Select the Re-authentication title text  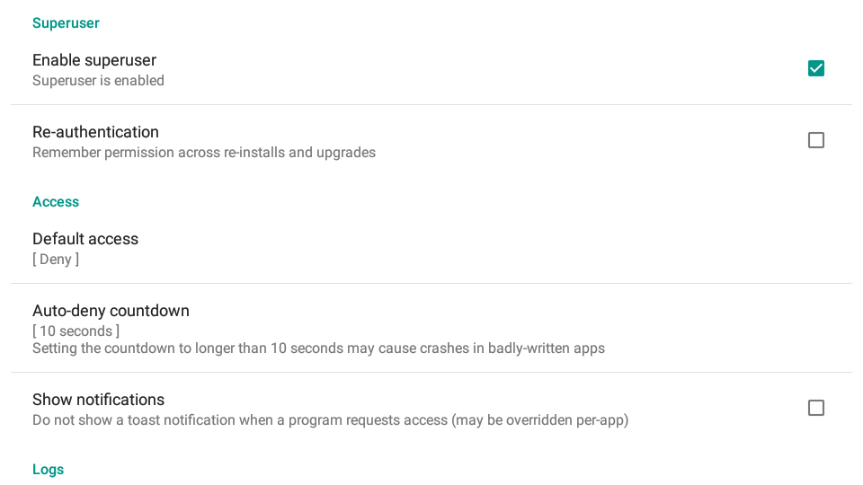tap(95, 132)
